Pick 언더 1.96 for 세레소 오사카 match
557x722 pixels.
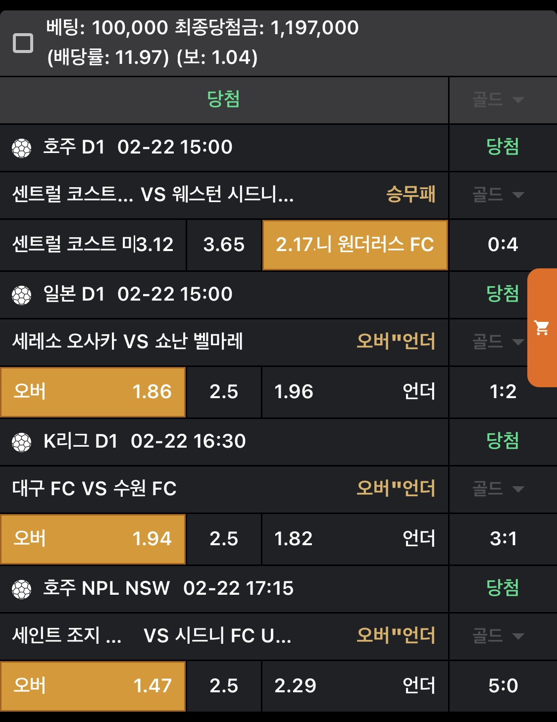pos(354,392)
